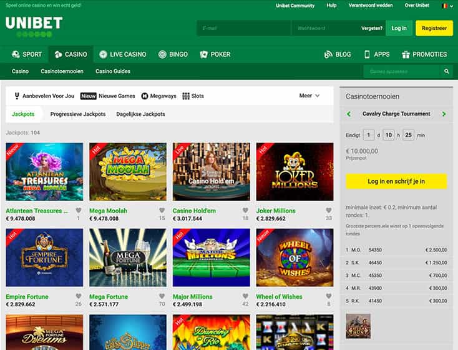458x350 pixels.
Task: Open Wheel of Wishes game thumbnail
Action: (295, 257)
